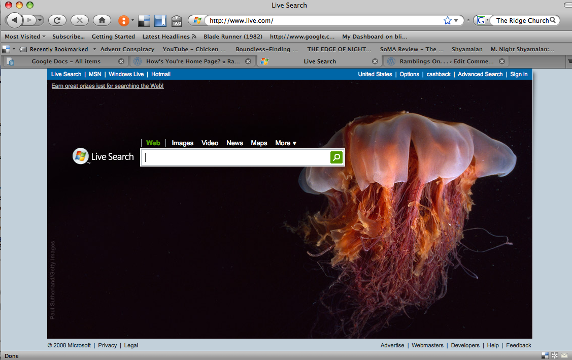This screenshot has width=572, height=360.
Task: Expand the More search categories dropdown
Action: tap(286, 143)
